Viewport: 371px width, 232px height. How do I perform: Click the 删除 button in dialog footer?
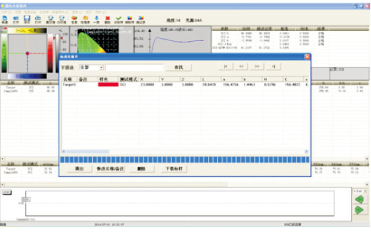[142, 168]
